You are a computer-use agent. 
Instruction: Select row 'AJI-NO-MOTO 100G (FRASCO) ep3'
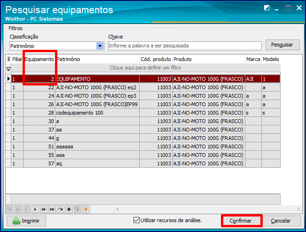(146, 96)
